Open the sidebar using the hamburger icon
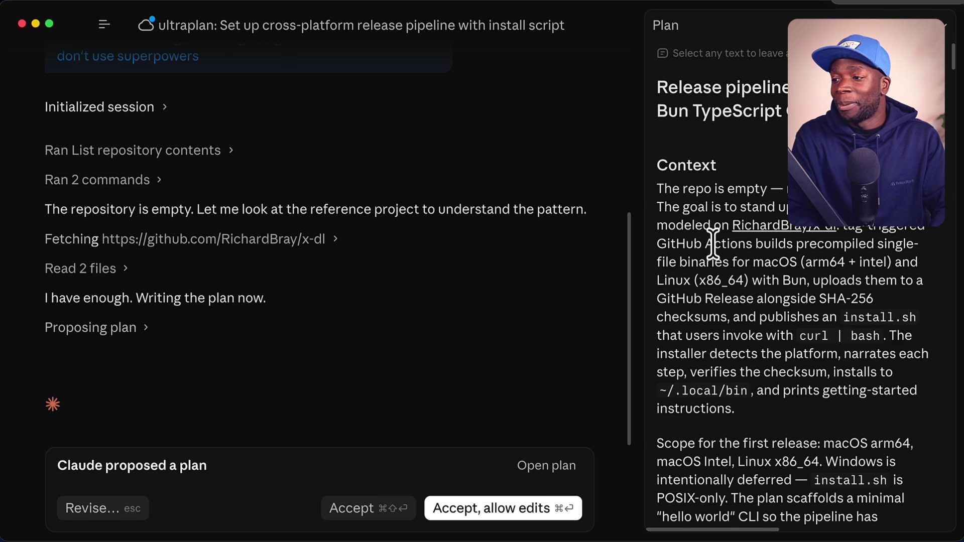 (x=104, y=24)
